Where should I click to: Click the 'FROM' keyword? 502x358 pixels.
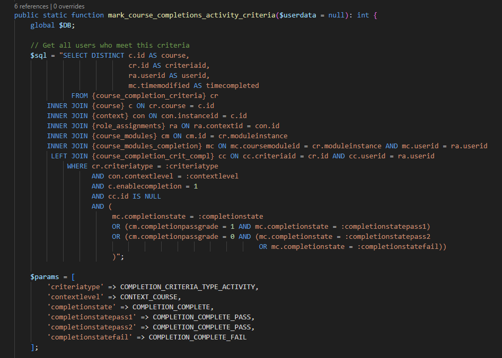[x=80, y=96]
